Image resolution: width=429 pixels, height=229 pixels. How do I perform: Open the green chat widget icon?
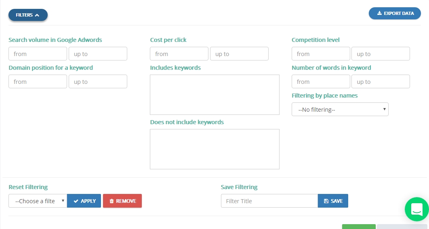[417, 209]
